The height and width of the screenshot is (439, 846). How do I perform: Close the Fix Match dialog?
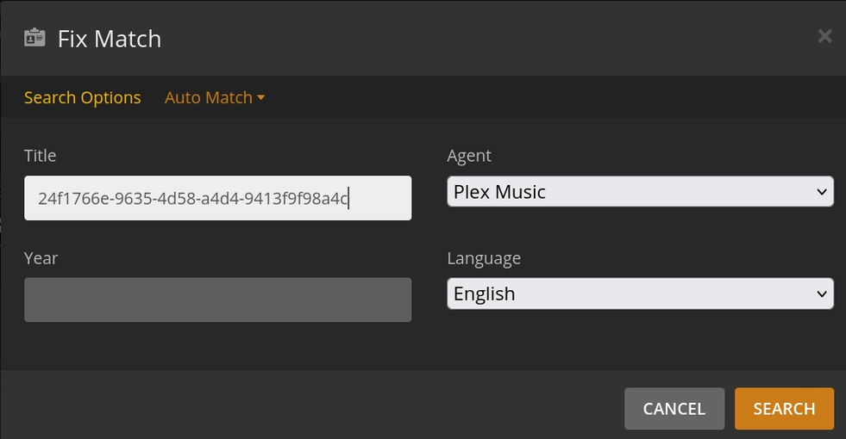pyautogui.click(x=824, y=36)
